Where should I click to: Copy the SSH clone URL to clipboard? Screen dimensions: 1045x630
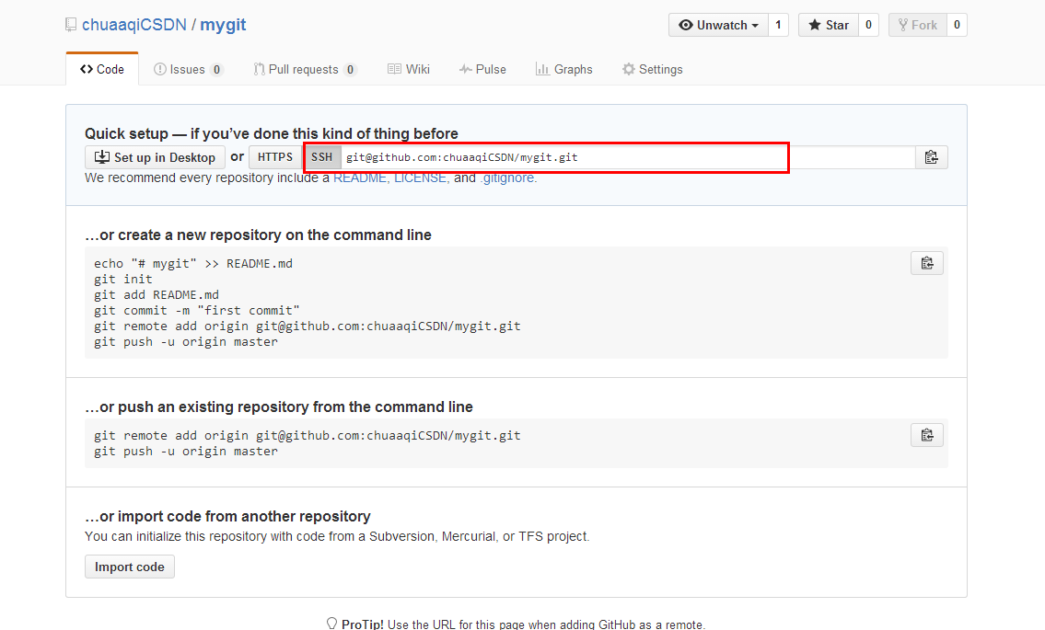coord(931,157)
